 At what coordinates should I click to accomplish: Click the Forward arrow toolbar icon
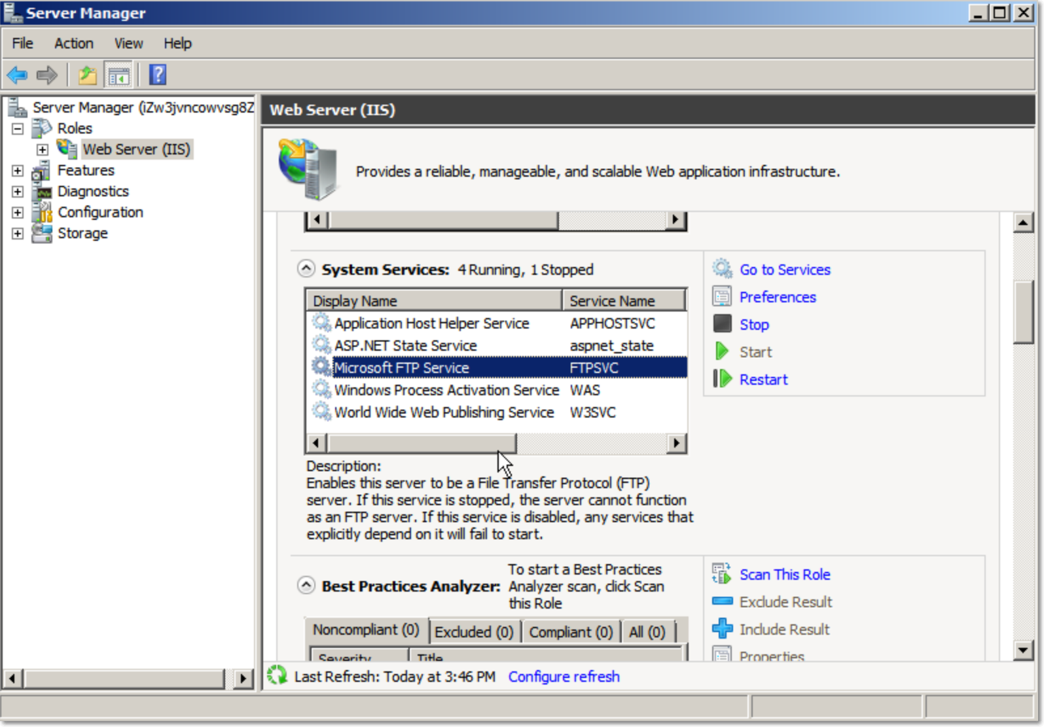pyautogui.click(x=46, y=75)
